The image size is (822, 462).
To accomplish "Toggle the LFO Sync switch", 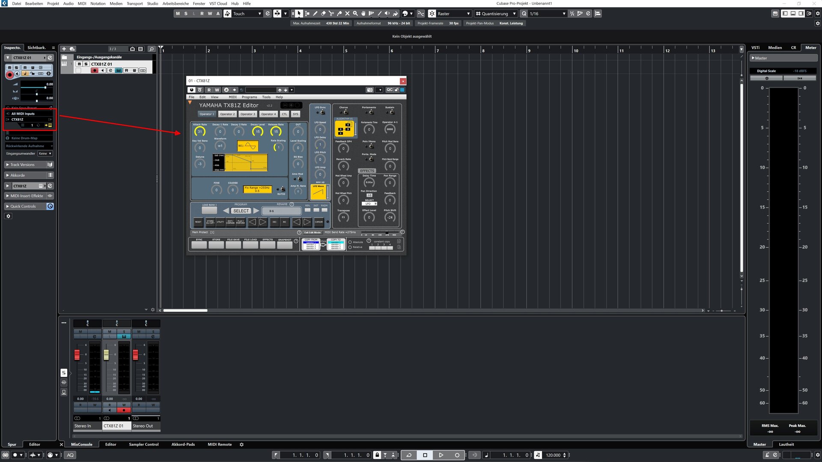I will [322, 112].
